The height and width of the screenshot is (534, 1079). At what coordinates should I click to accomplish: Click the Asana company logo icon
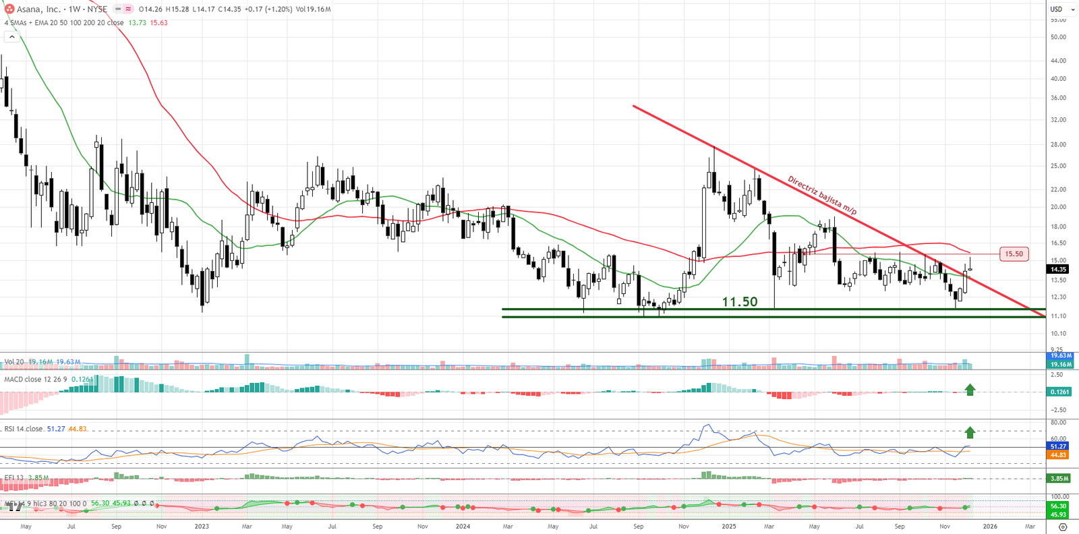pos(9,9)
